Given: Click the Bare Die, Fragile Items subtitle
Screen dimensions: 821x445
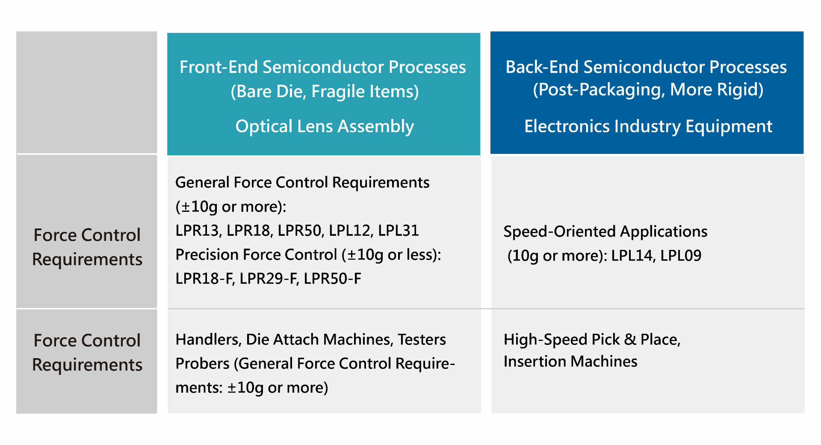Looking at the screenshot, I should pos(325,92).
